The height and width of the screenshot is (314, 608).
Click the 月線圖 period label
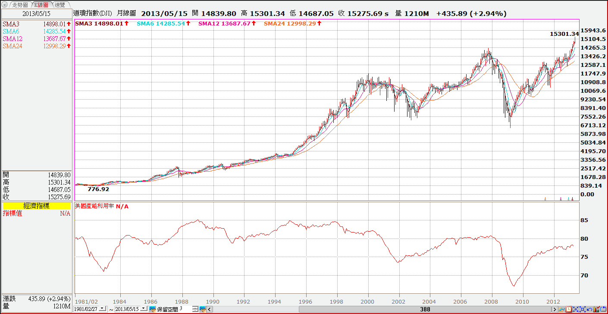[126, 13]
